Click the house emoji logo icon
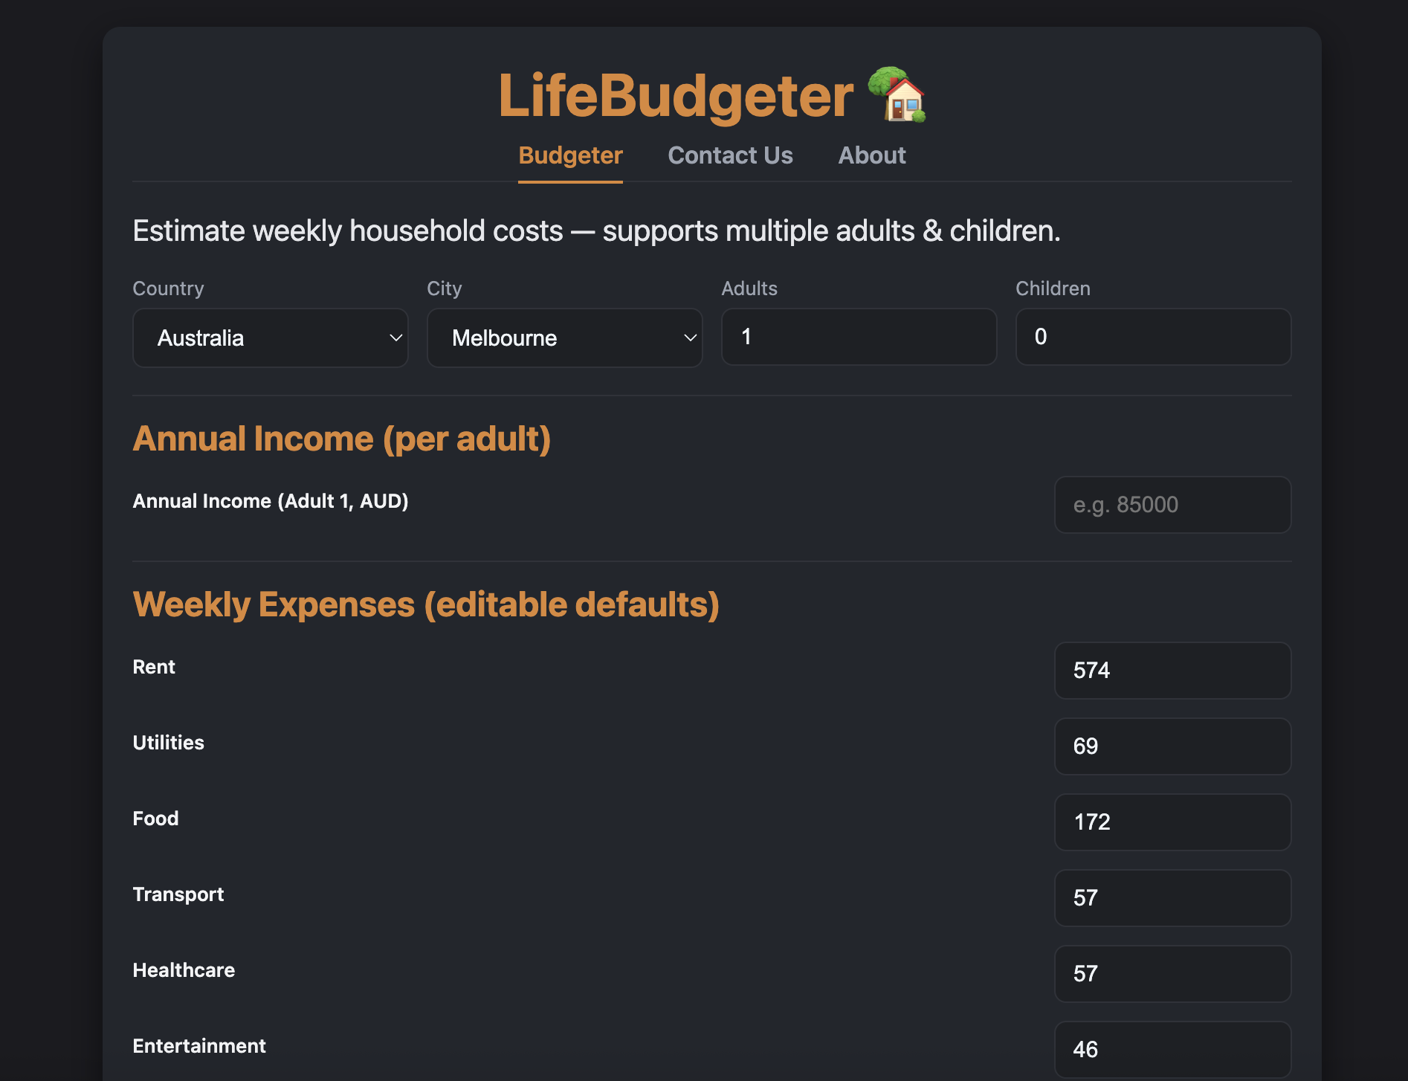Screen dimensions: 1408x1081 point(897,95)
